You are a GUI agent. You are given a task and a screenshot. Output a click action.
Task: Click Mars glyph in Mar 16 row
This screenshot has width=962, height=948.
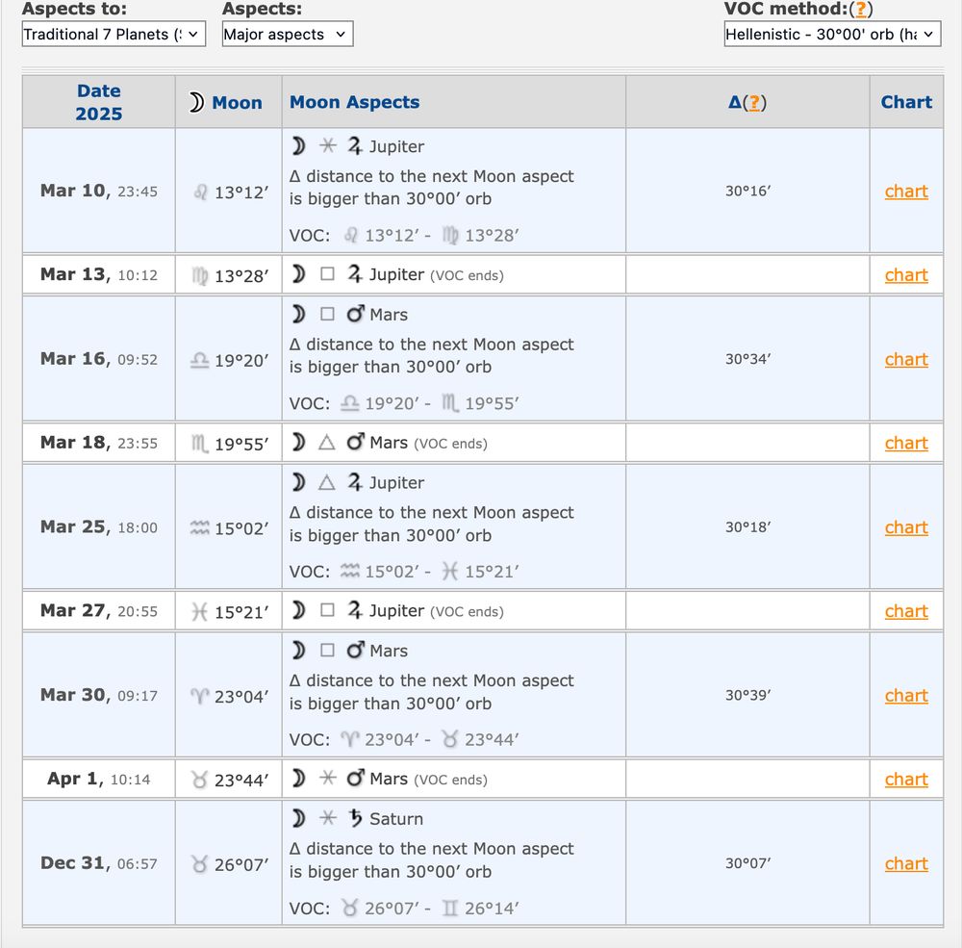click(355, 315)
